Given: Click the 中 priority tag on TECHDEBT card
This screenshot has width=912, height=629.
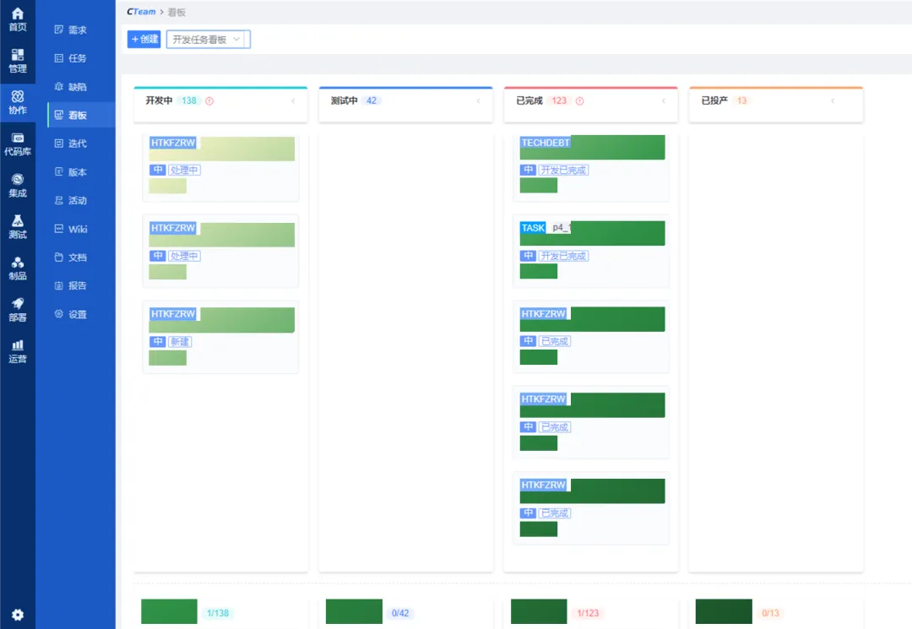Looking at the screenshot, I should 528,170.
